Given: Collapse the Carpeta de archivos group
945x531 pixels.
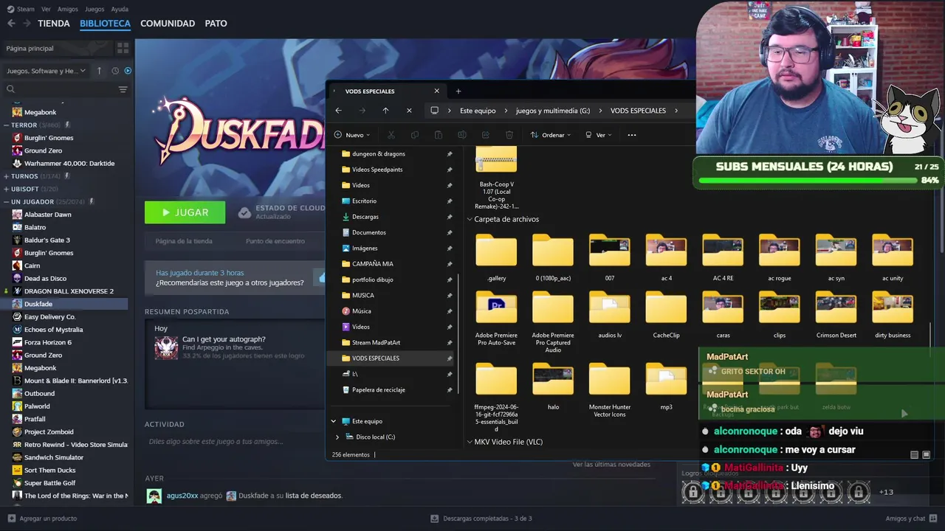Looking at the screenshot, I should pos(470,220).
